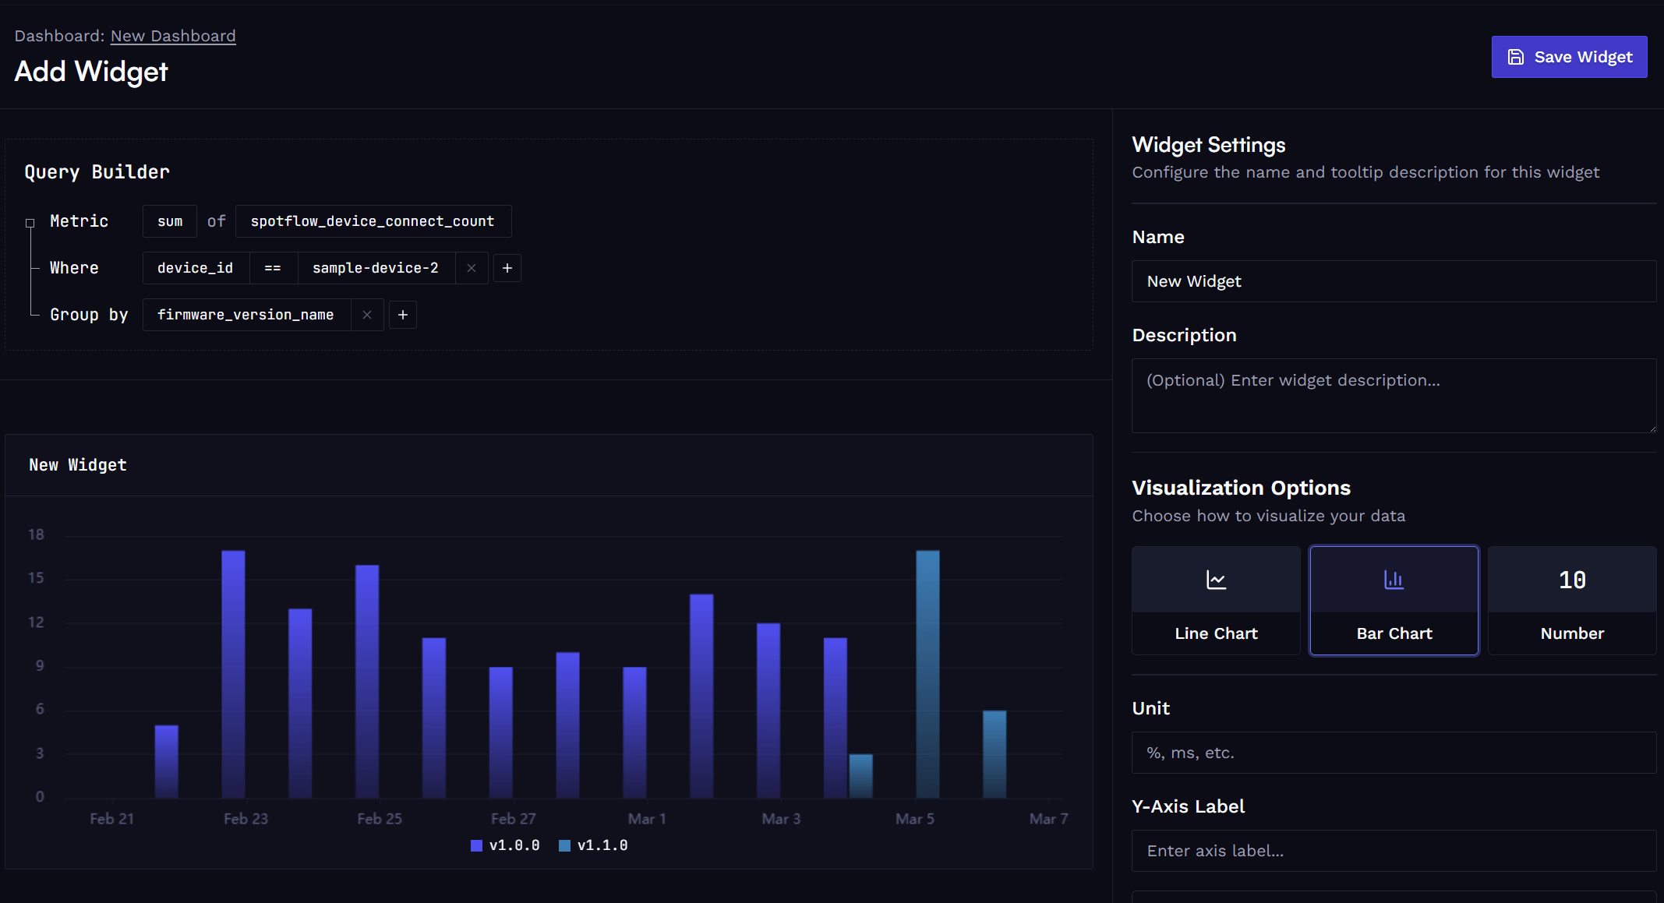Open the spotflow_device_connect_count metric selector
The height and width of the screenshot is (903, 1664).
pyautogui.click(x=373, y=221)
